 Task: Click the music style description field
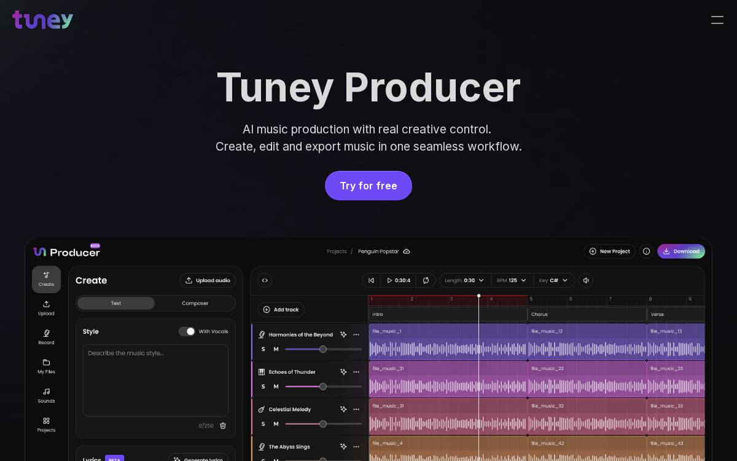tap(155, 380)
